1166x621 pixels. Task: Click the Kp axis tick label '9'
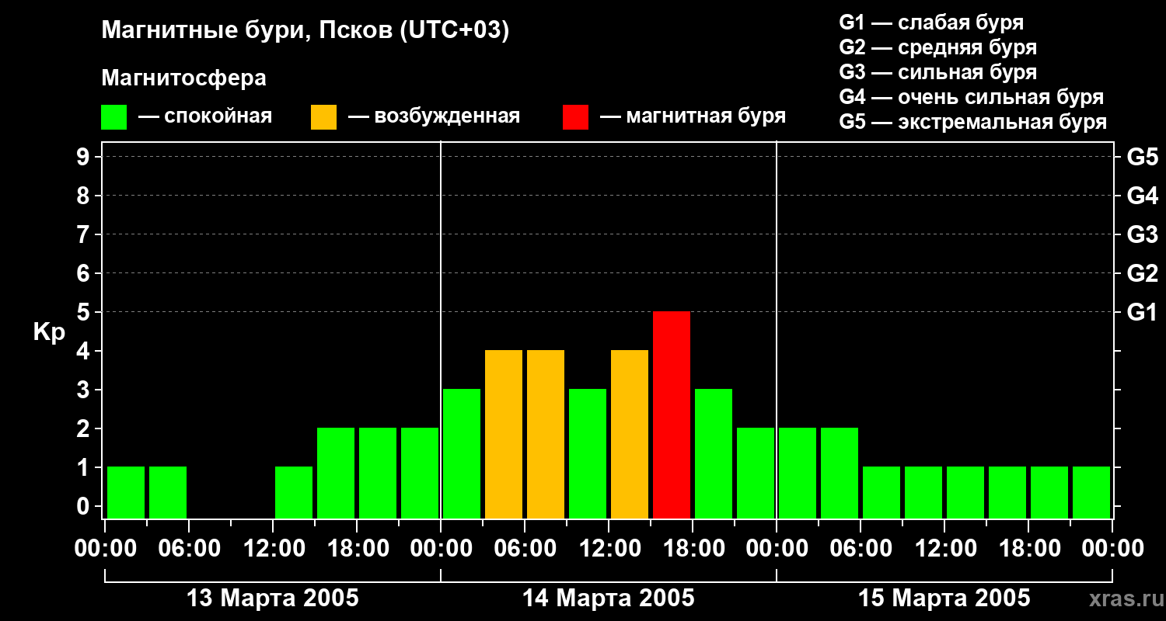coord(85,157)
